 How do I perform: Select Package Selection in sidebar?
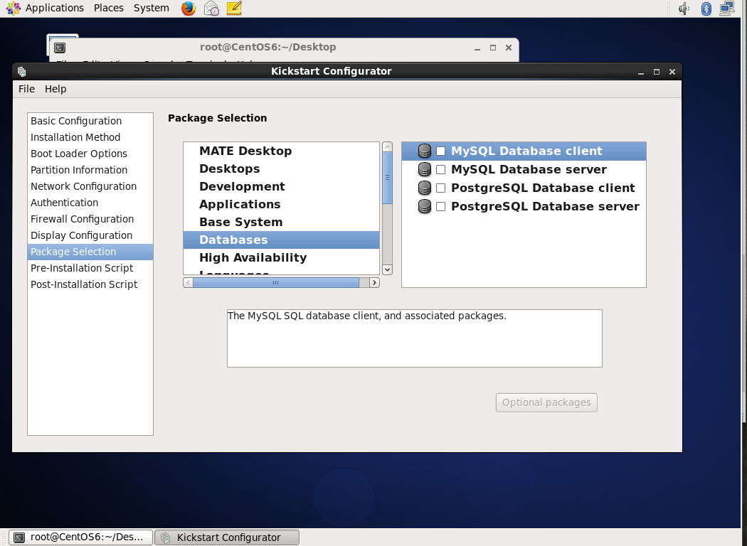pos(90,252)
